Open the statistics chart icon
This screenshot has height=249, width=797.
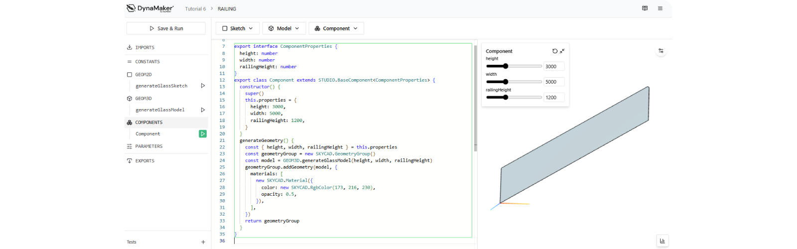pos(662,241)
